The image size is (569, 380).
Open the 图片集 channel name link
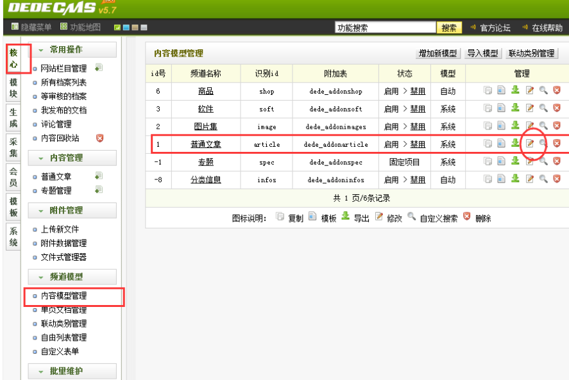[x=206, y=126]
